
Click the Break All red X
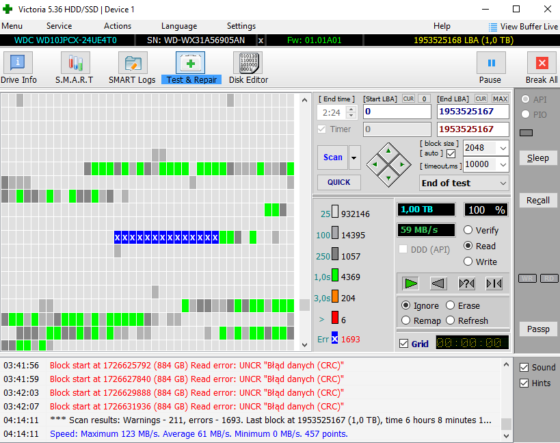[542, 63]
